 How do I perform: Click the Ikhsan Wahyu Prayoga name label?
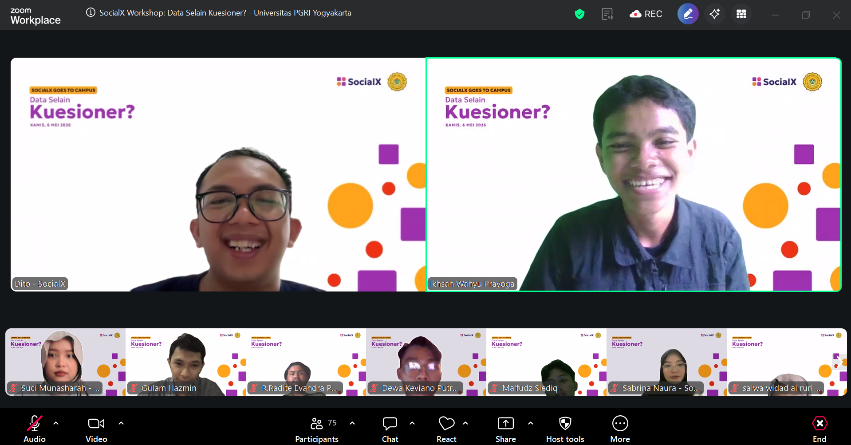[473, 284]
